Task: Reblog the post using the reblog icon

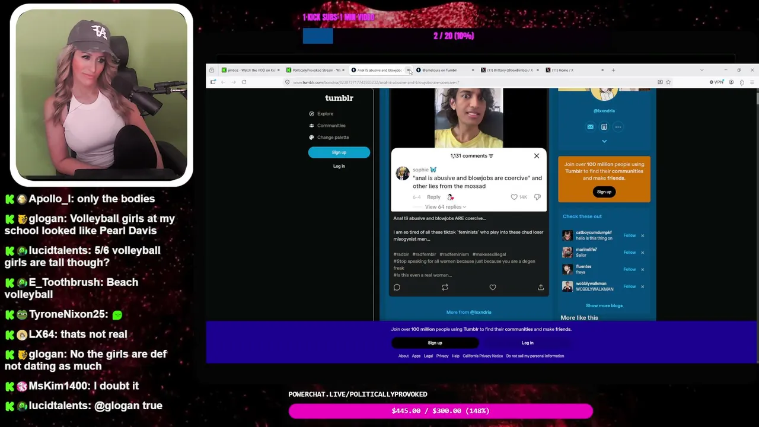Action: point(445,288)
